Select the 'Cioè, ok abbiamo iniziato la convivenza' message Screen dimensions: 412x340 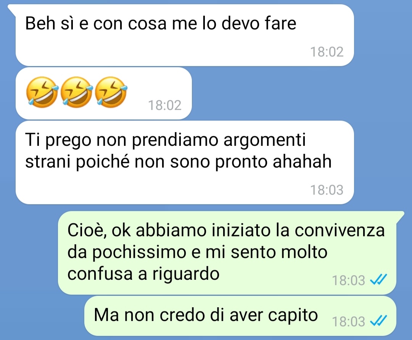click(227, 253)
